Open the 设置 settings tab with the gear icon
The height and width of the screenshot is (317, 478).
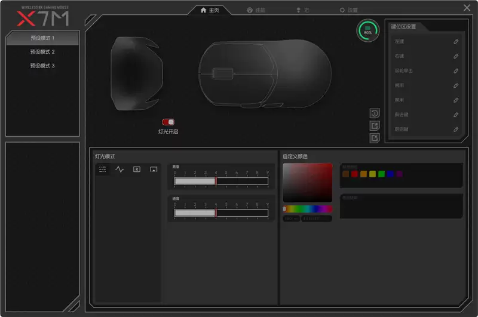[349, 10]
